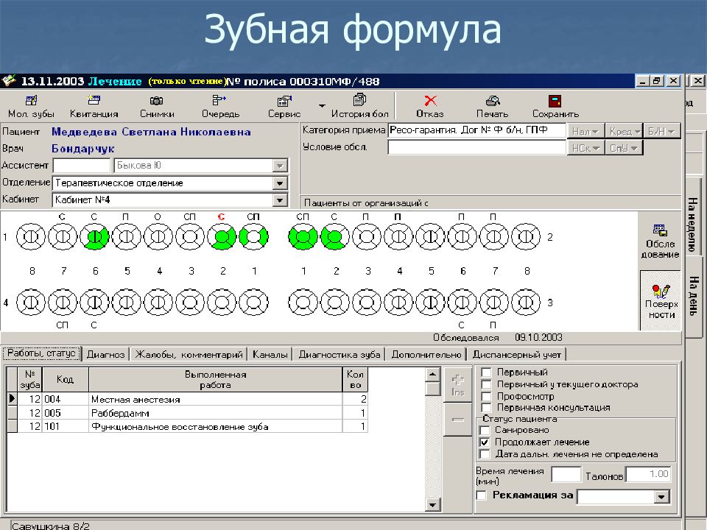This screenshot has width=707, height=530.
Task: Select lower right tooth 7 marked СП
Action: click(63, 302)
